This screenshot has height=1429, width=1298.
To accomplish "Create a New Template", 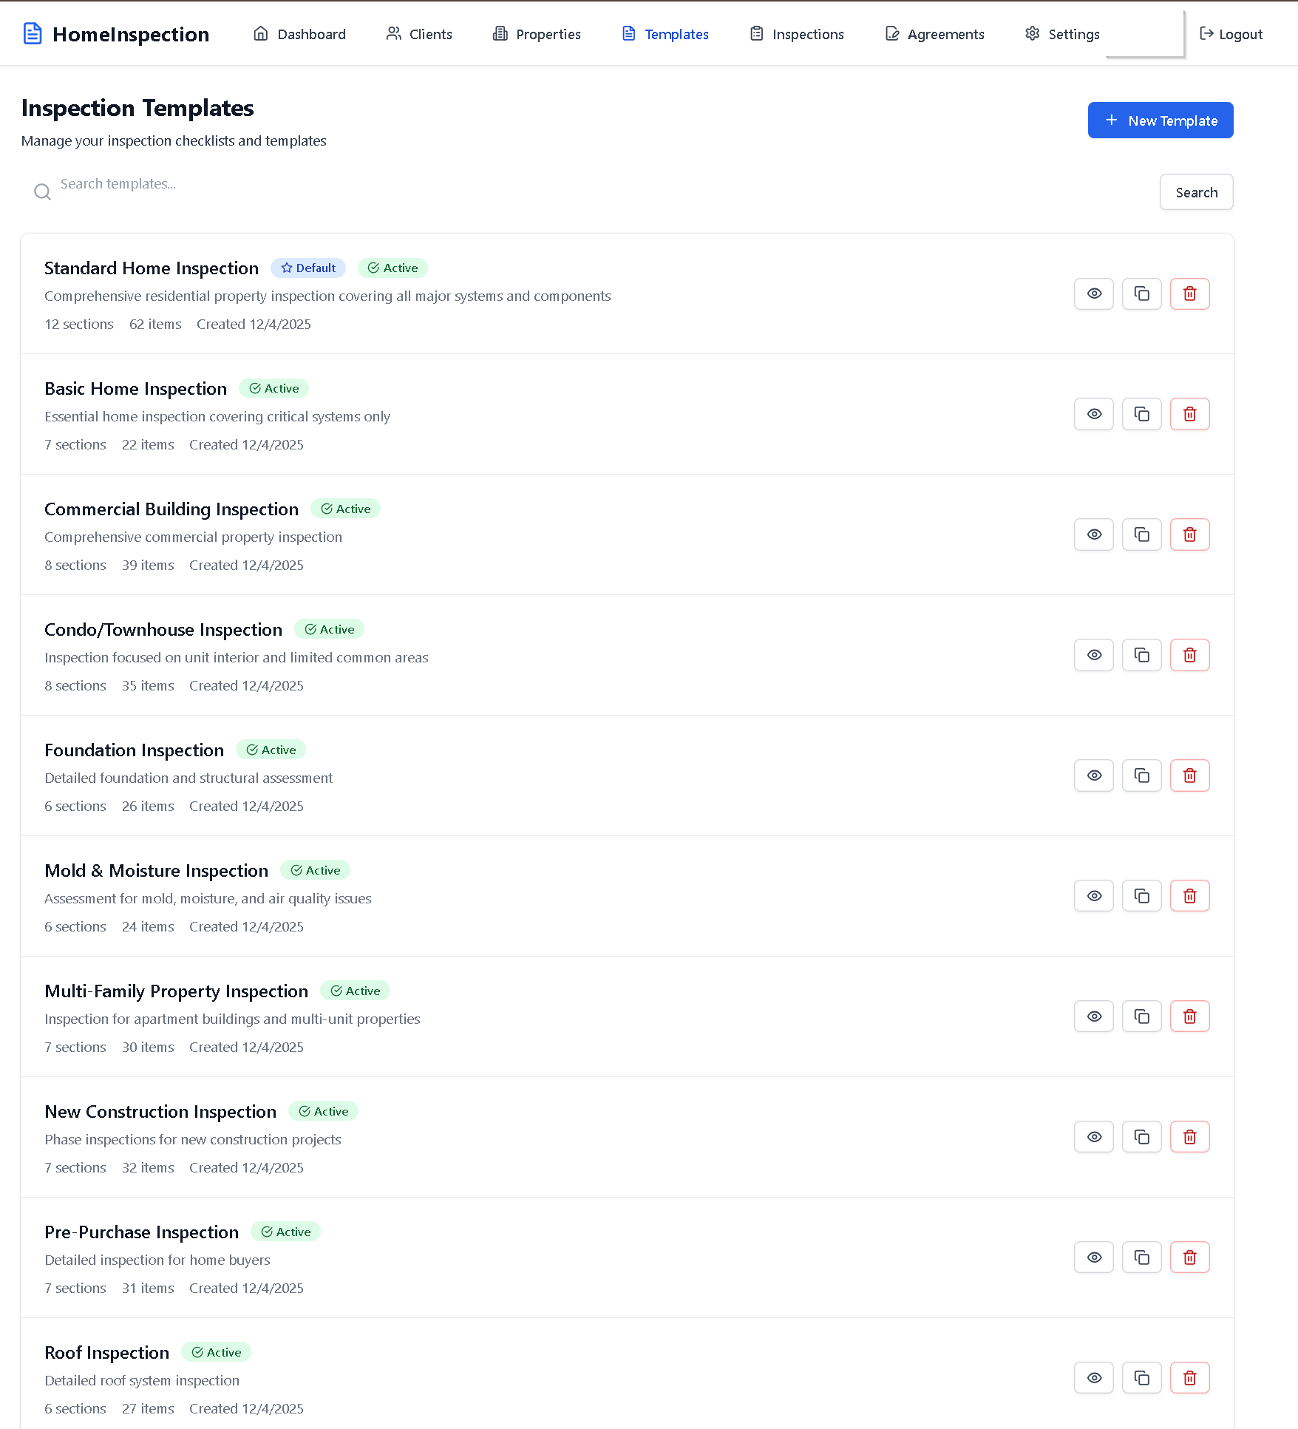I will pos(1160,120).
